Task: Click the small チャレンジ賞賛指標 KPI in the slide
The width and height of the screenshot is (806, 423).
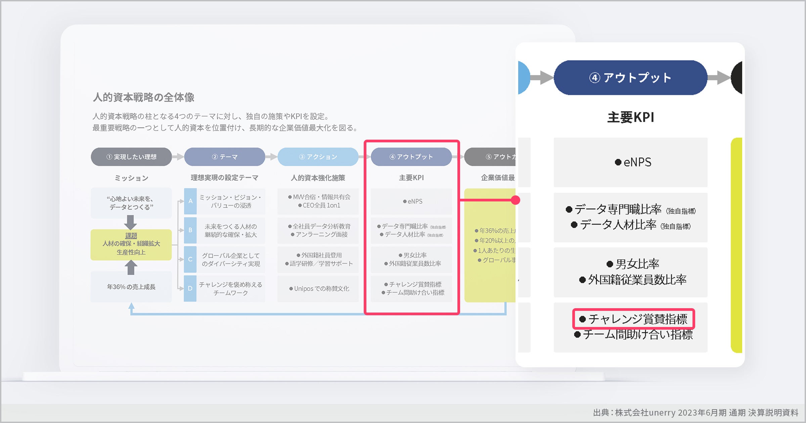Action: (413, 284)
